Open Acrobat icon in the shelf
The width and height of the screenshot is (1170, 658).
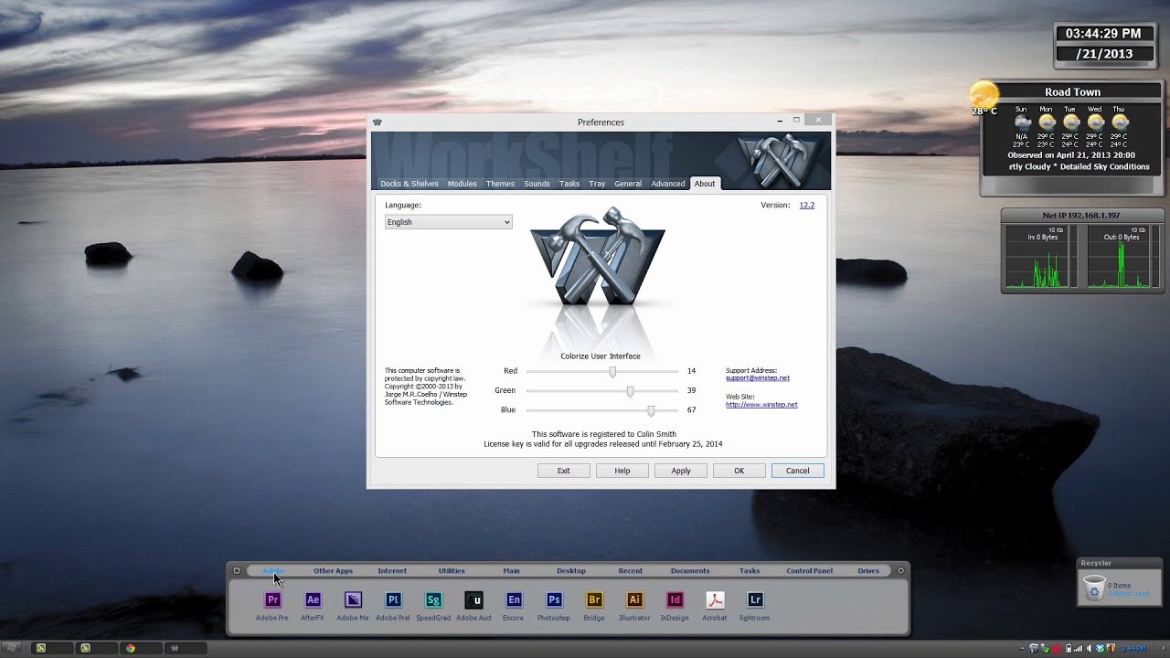click(x=715, y=600)
